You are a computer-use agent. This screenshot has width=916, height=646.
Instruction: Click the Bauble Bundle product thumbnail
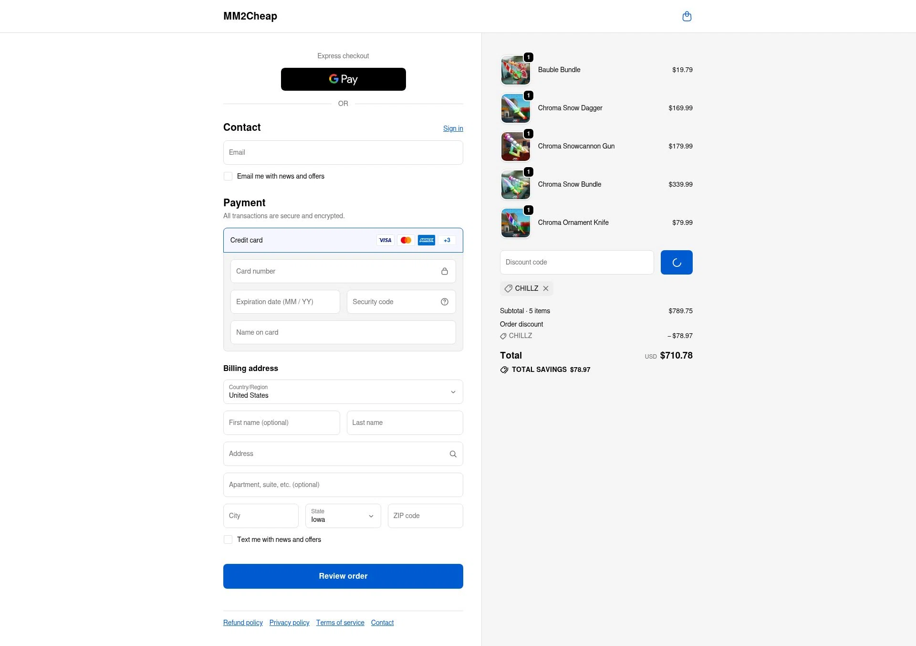[x=515, y=70]
